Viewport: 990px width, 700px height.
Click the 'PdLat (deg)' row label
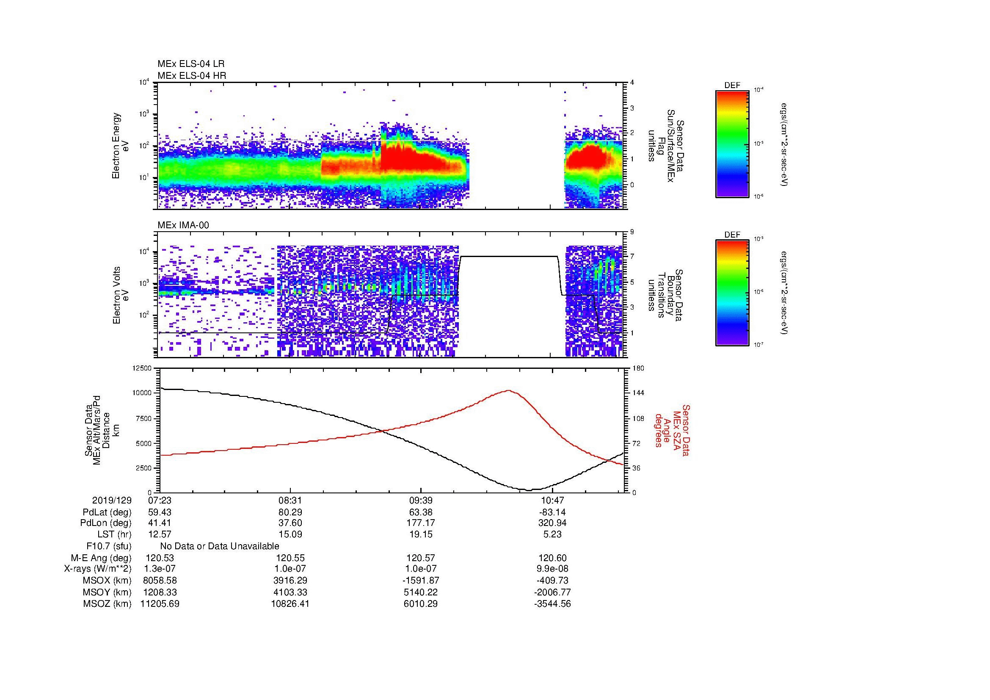107,512
